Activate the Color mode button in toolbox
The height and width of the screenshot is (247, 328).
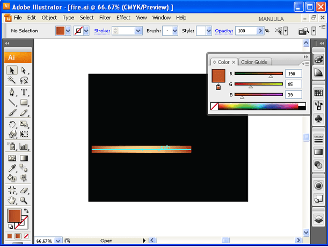[10, 236]
